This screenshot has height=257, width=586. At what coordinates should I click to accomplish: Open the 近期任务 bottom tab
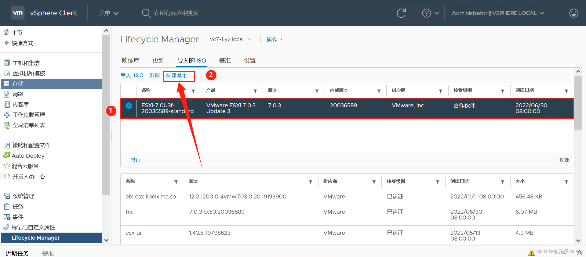17,253
